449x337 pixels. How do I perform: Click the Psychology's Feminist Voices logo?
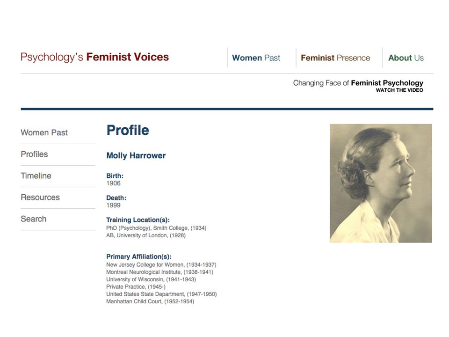point(94,57)
